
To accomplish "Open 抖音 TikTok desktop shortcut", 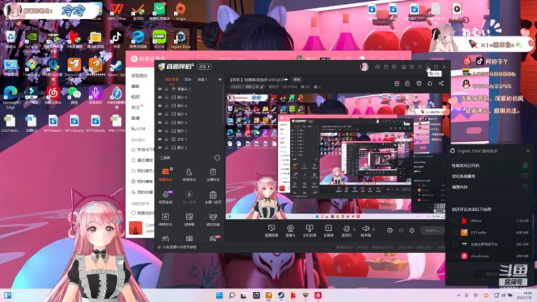I will pos(116,40).
